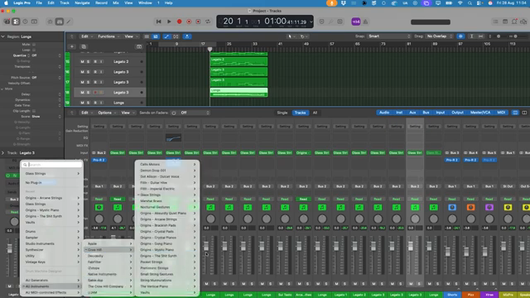This screenshot has width=530, height=298.
Task: Open the Quantize Off popup in inspector
Action: pyautogui.click(x=46, y=55)
